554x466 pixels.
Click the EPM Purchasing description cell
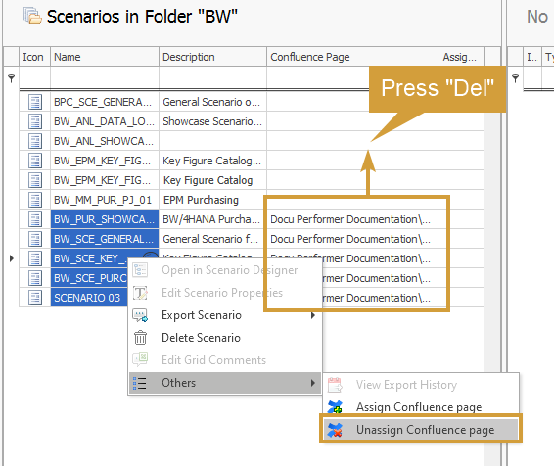212,200
